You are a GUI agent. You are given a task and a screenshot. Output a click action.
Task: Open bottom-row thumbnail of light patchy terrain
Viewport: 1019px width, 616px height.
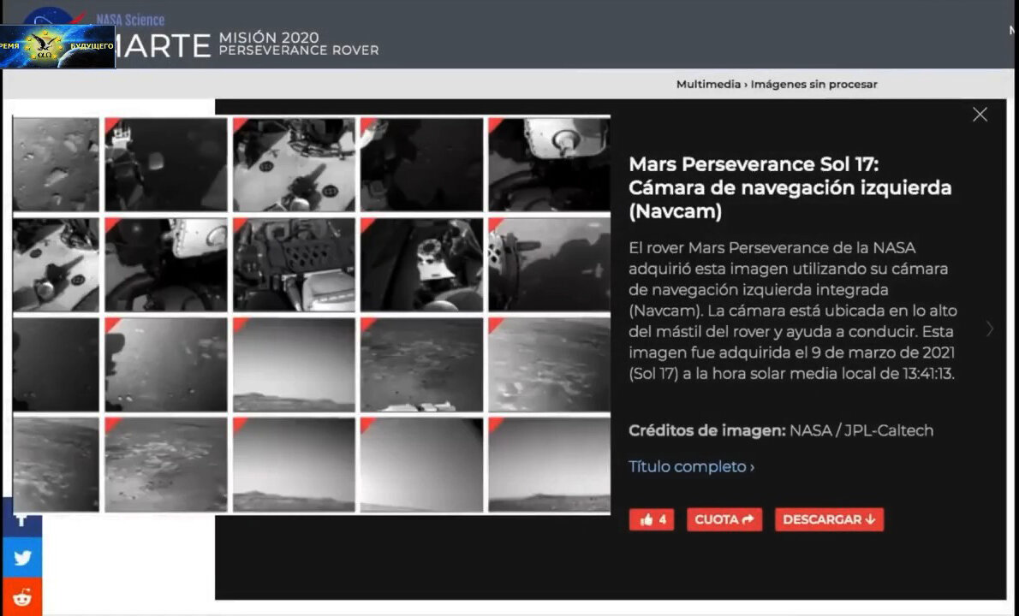coord(166,465)
